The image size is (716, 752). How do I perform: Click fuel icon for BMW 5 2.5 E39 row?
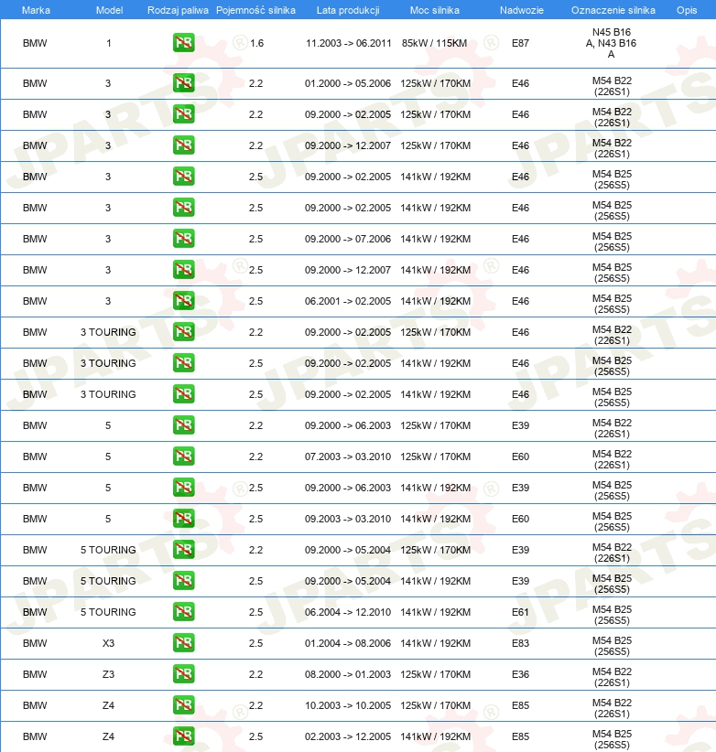click(x=184, y=488)
